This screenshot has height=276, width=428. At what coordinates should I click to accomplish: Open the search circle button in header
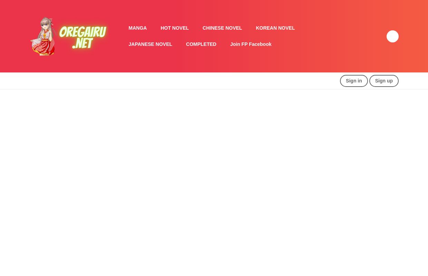click(x=392, y=36)
